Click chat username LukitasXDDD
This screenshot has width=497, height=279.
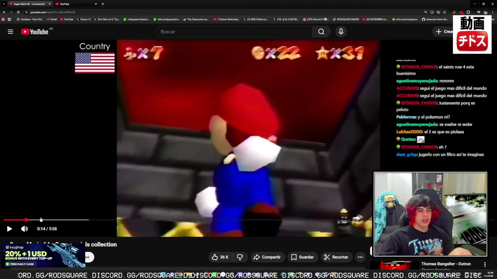[409, 132]
